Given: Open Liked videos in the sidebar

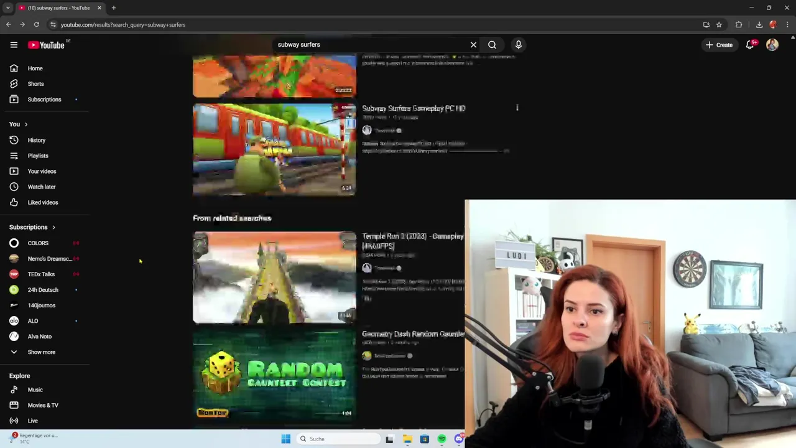Looking at the screenshot, I should pyautogui.click(x=45, y=202).
